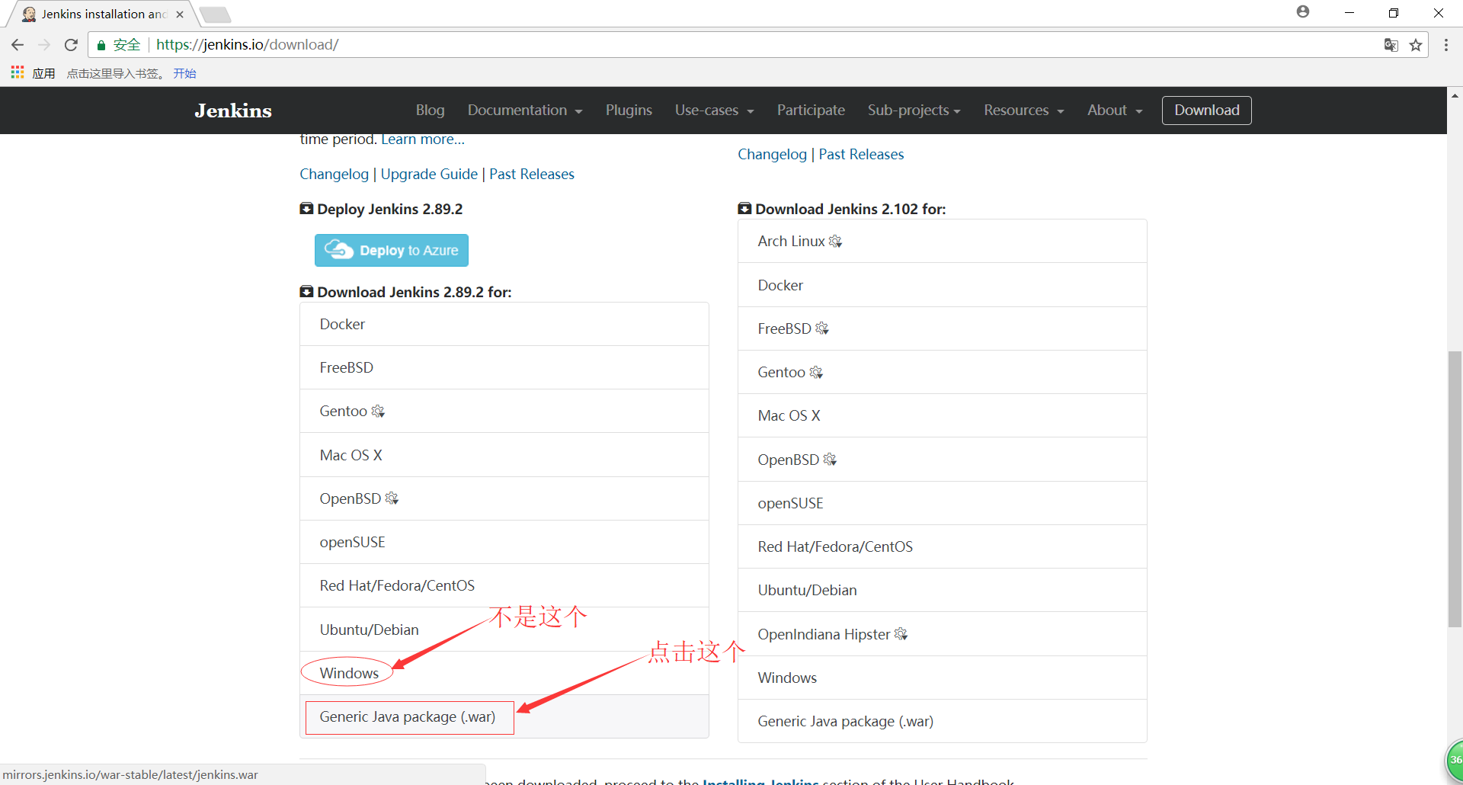This screenshot has height=785, width=1463.
Task: Expand the Use-cases dropdown menu
Action: [714, 111]
